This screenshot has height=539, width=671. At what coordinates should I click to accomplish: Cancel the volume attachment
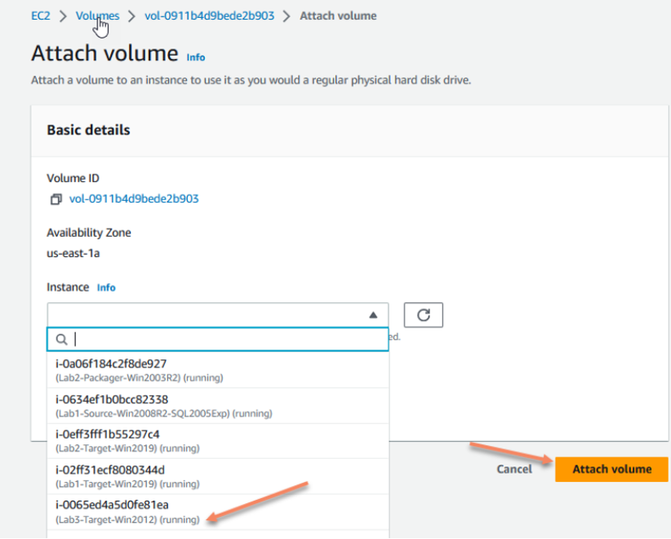[x=513, y=469]
